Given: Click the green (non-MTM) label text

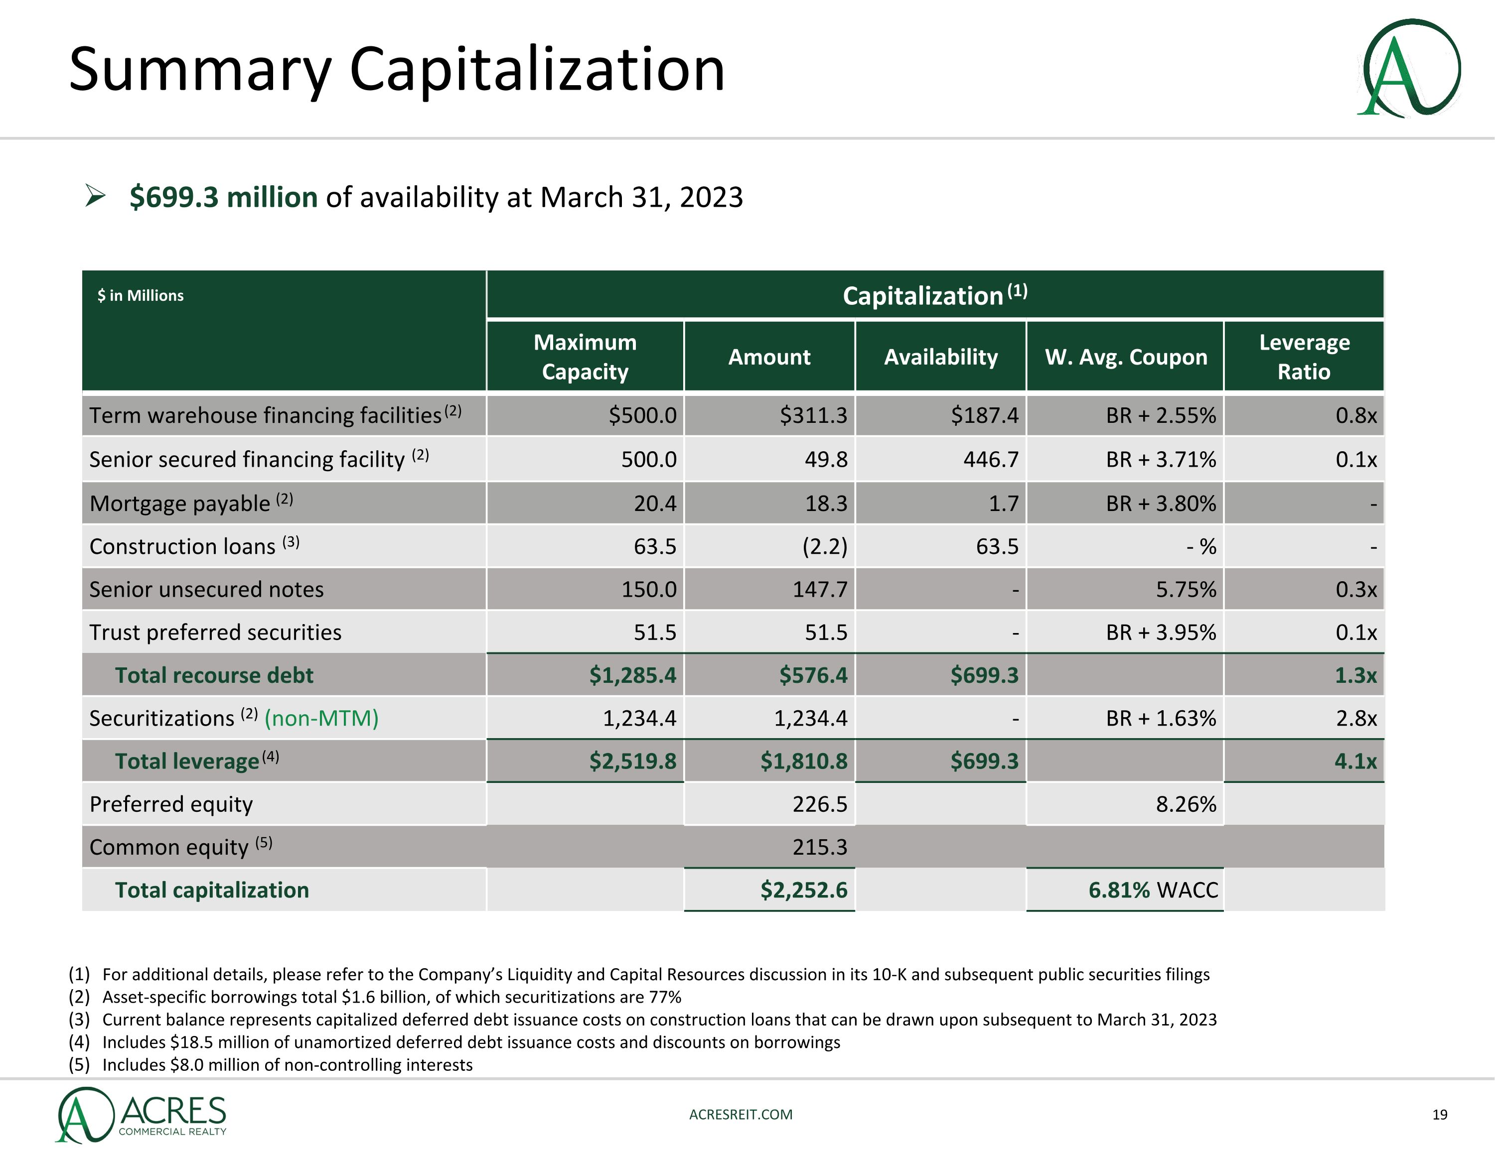Looking at the screenshot, I should pyautogui.click(x=321, y=718).
